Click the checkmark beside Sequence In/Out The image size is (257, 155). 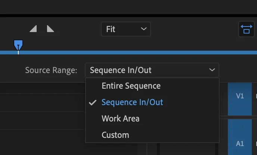click(x=93, y=102)
